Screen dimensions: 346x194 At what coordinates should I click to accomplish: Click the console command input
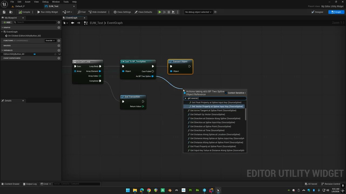coord(76,184)
